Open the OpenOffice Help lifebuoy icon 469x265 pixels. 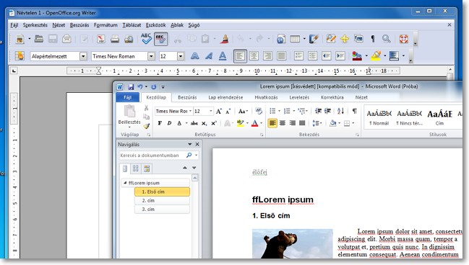(x=403, y=39)
